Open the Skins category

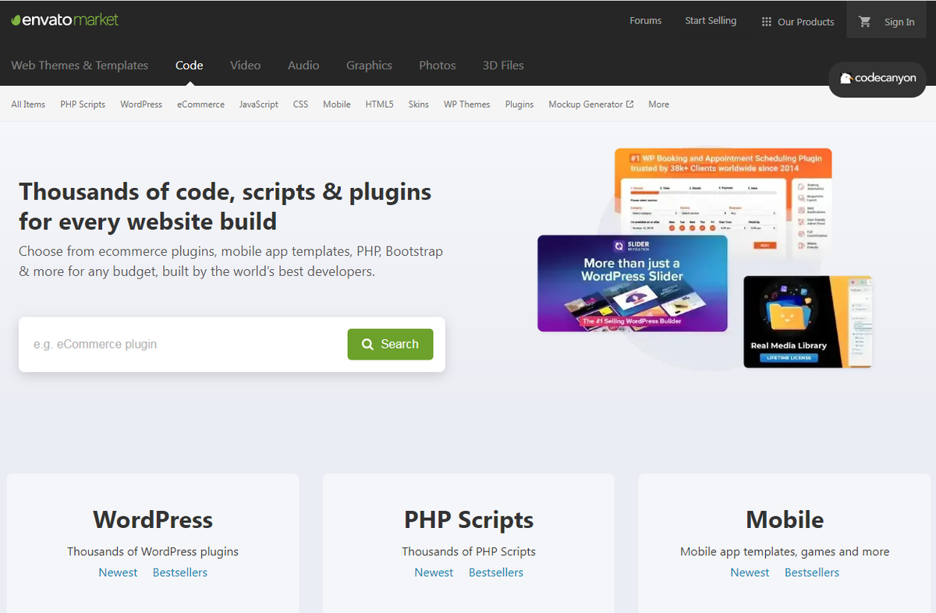[x=419, y=105]
